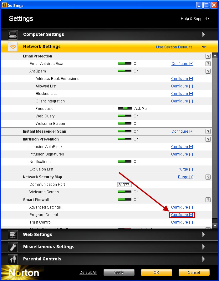
Task: Toggle Web Query switch
Action: [x=125, y=116]
